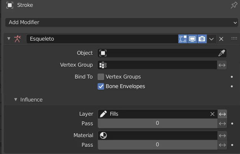240x154 pixels.
Task: Invert the Layer filter
Action: tap(222, 114)
